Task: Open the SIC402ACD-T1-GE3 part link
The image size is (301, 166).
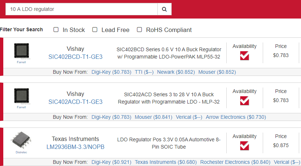Action: tap(75, 102)
